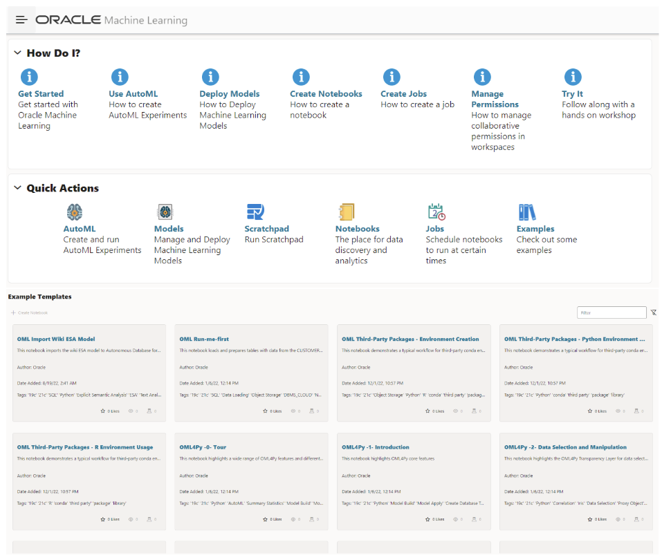Click the info icon above Manage Permissions
This screenshot has height=560, width=662.
point(482,77)
